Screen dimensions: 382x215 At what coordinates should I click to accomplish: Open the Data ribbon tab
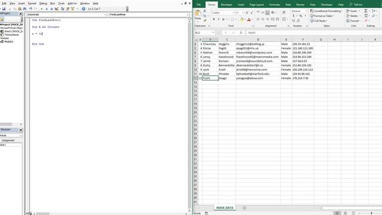coord(288,5)
